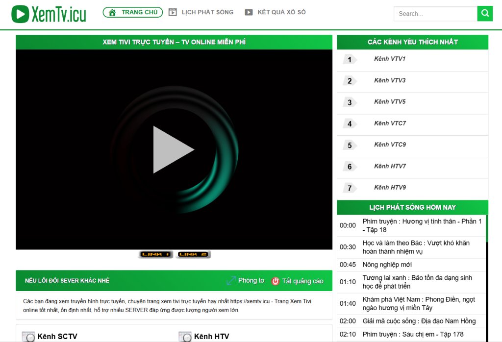Click the home icon in Trang Chủ
Screen dimensions: 502x342
click(112, 12)
